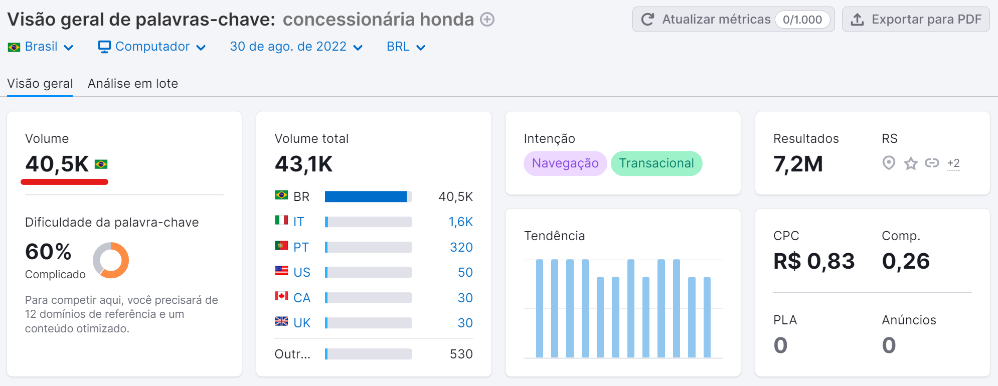Open the BRL currency dropdown
Viewport: 998px width, 386px height.
(x=406, y=47)
